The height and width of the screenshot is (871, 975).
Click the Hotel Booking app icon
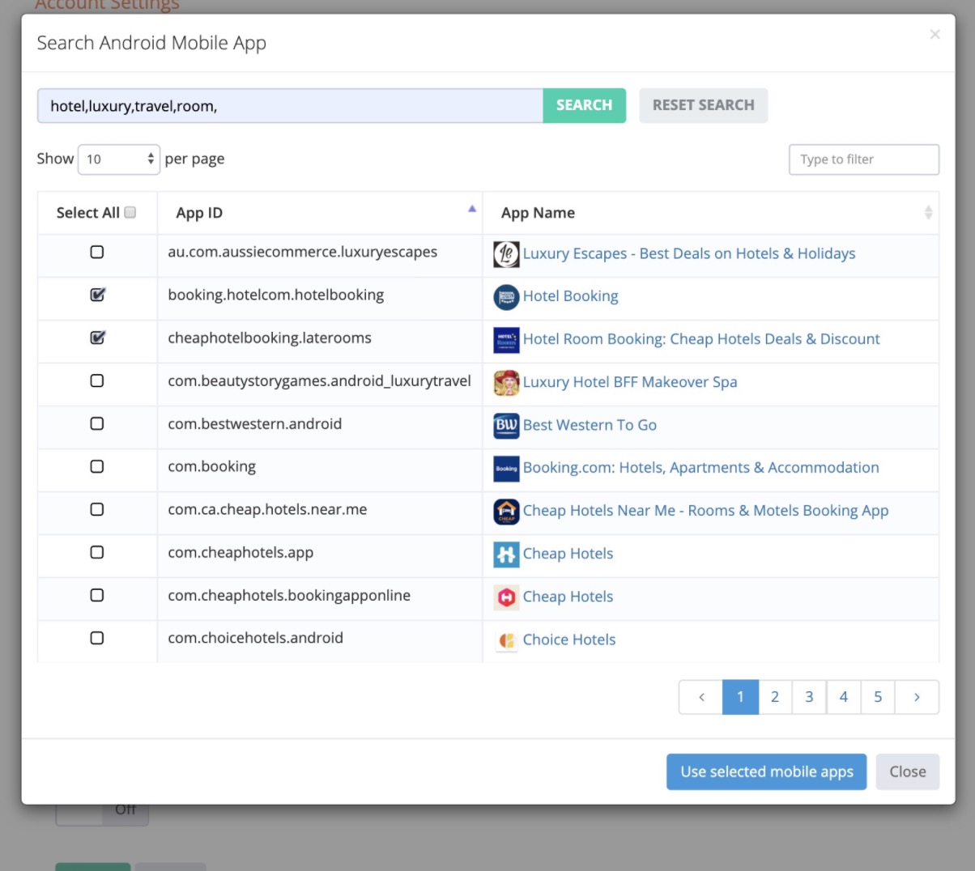[x=506, y=297]
